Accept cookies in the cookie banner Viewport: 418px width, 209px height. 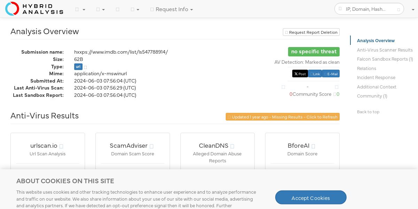tap(311, 198)
